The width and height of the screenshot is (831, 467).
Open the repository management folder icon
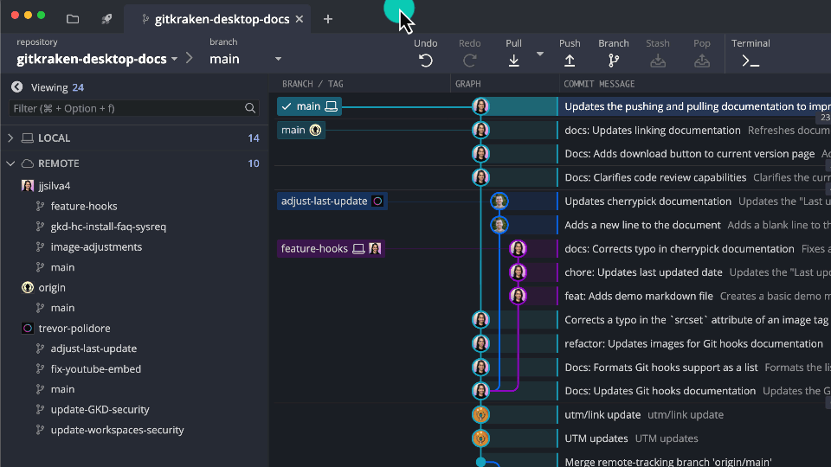(73, 19)
